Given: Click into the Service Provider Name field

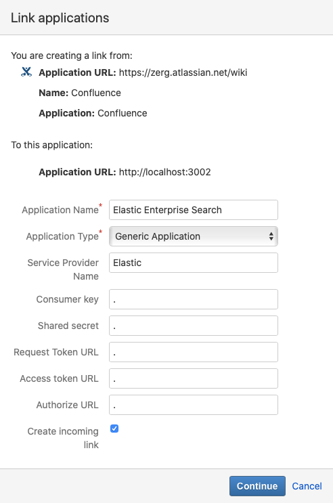Looking at the screenshot, I should [x=194, y=263].
